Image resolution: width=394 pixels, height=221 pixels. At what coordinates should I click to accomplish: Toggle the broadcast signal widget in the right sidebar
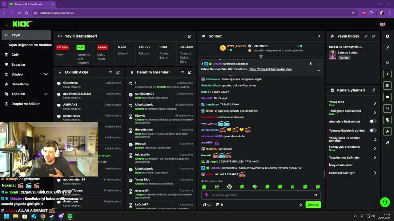click(387, 108)
